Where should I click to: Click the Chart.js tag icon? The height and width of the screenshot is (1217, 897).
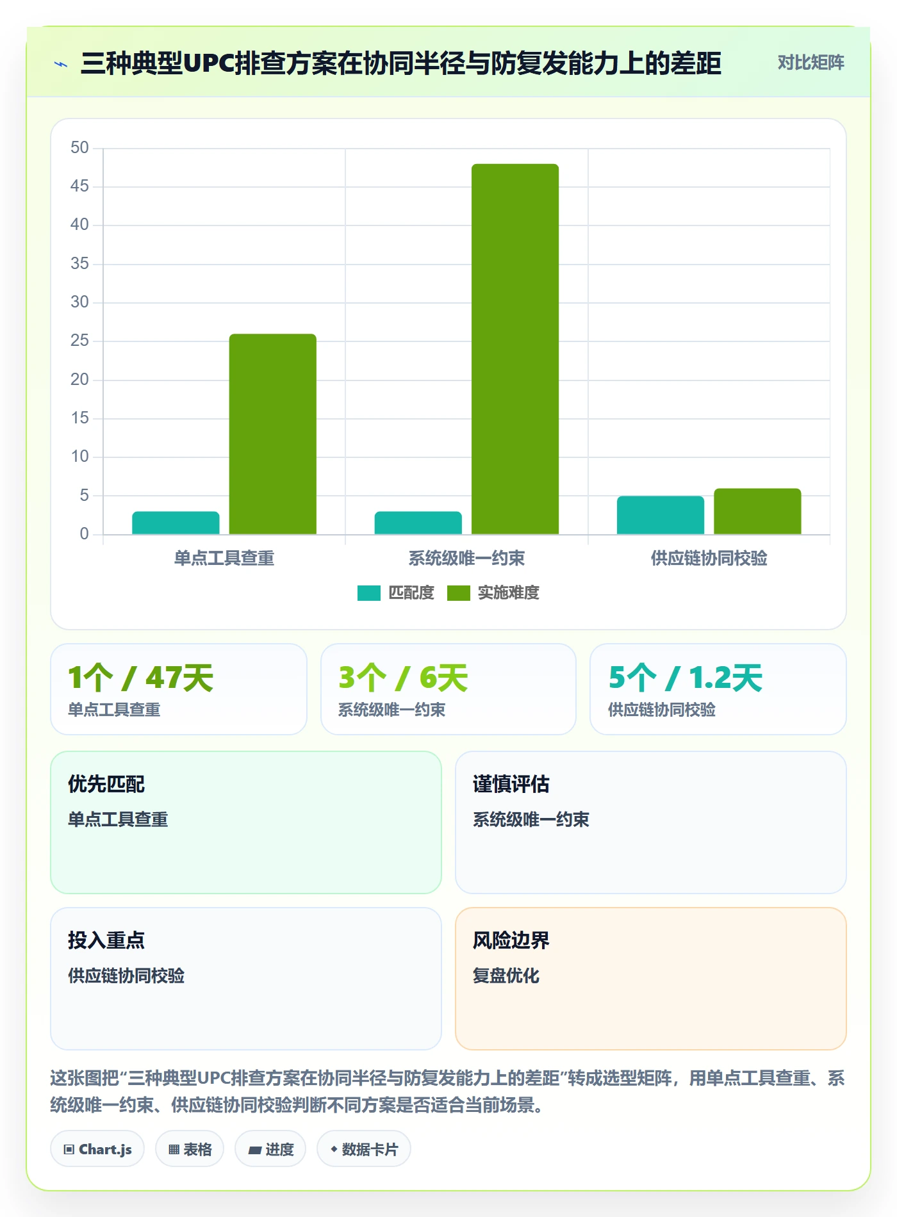(69, 1150)
